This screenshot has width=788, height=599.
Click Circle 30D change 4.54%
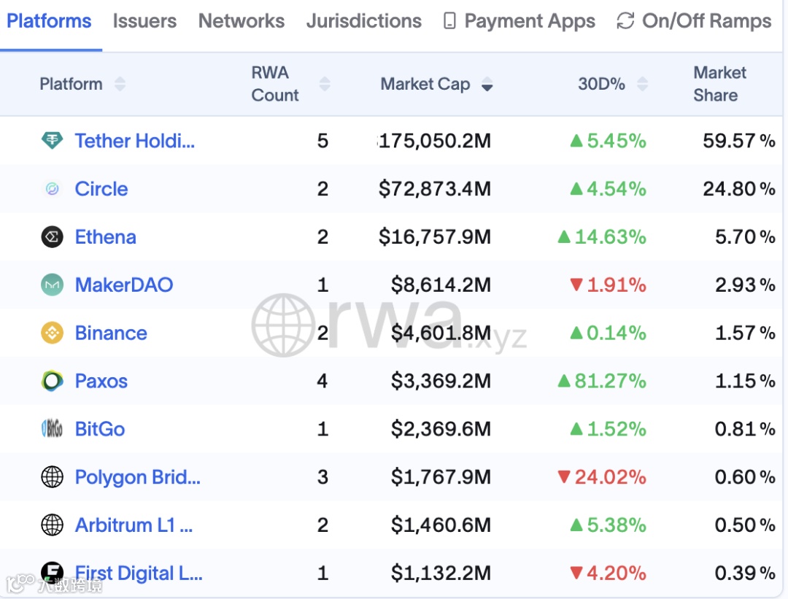pos(608,189)
